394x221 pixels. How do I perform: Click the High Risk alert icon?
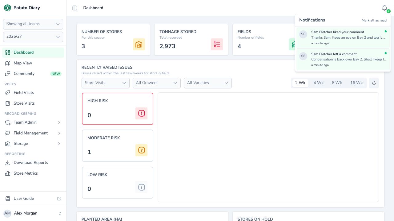pyautogui.click(x=141, y=114)
